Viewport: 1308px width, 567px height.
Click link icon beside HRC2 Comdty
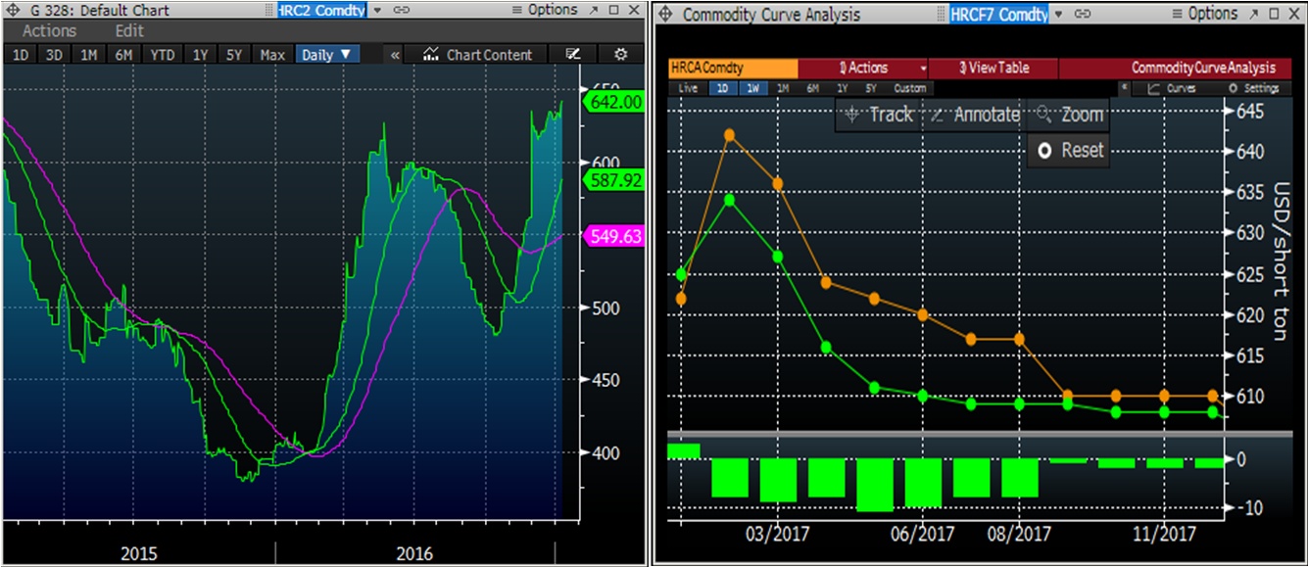point(402,11)
